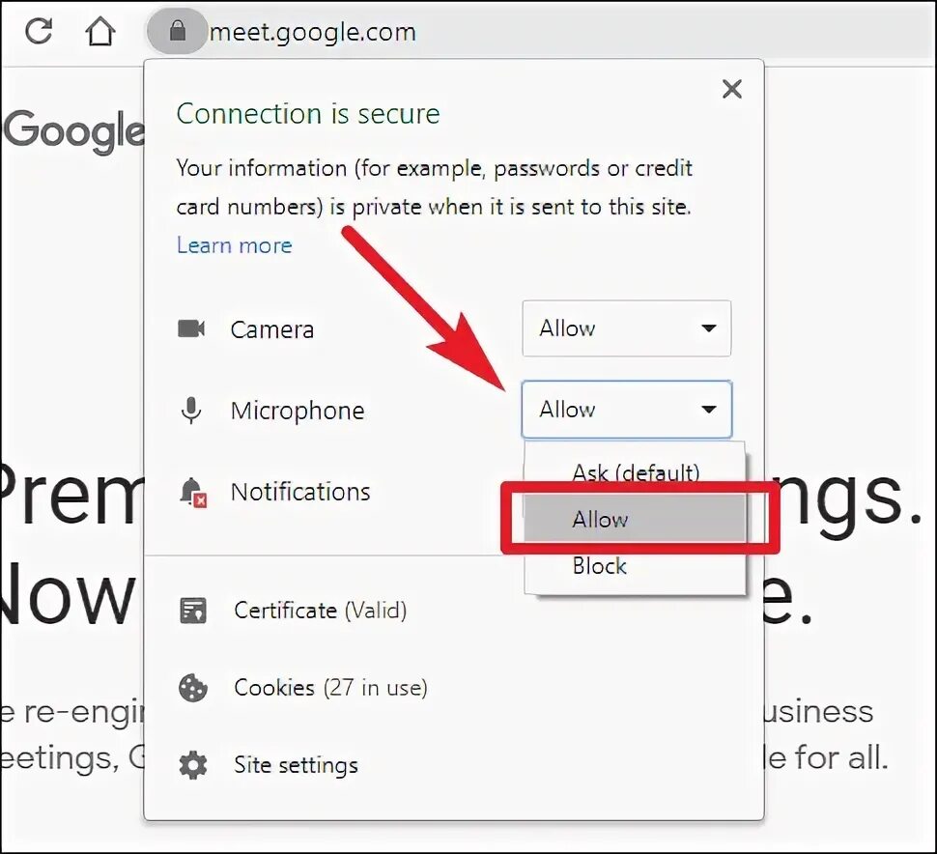
Task: Choose Allow in the microphone menu
Action: [x=636, y=519]
